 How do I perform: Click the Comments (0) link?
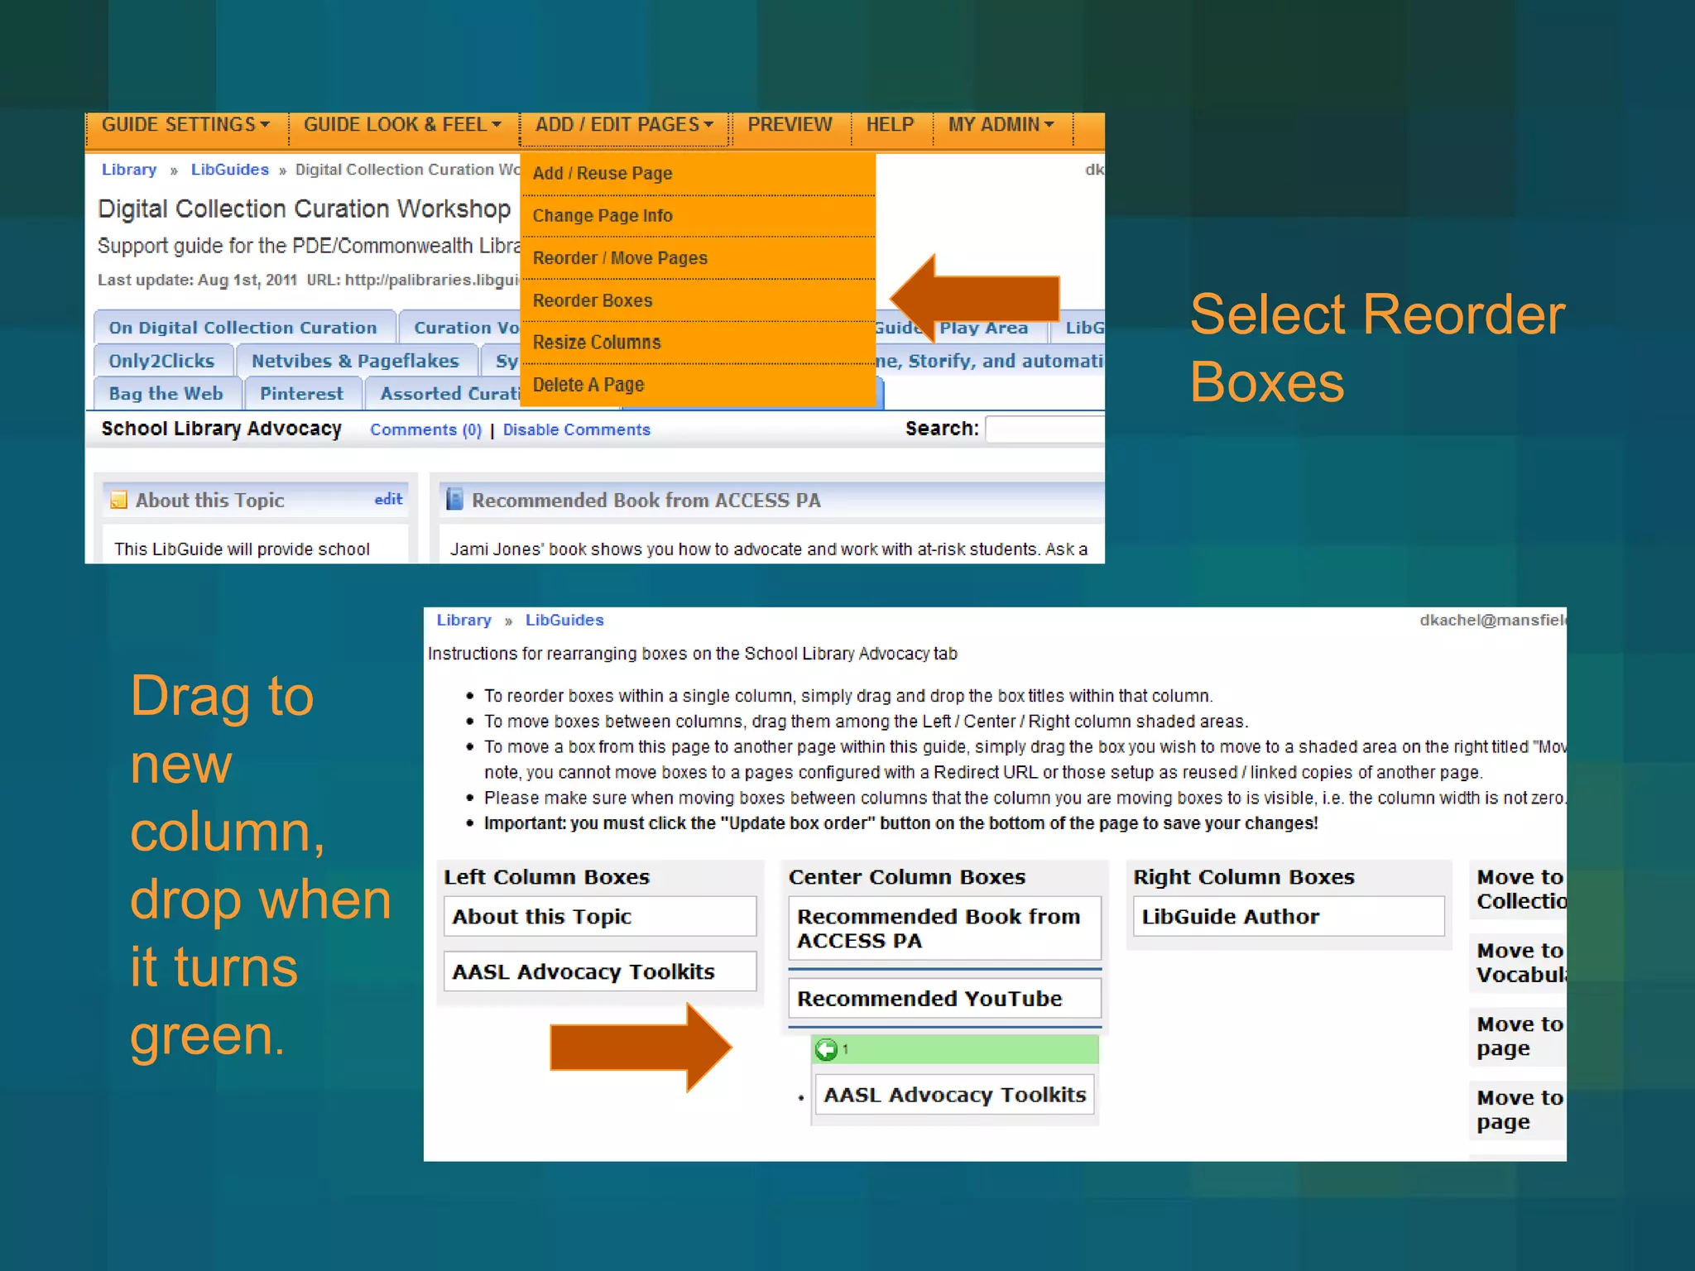tap(425, 430)
